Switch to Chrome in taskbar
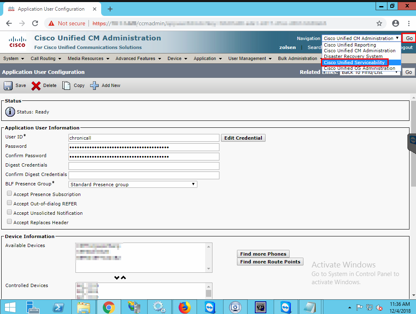 (109, 307)
